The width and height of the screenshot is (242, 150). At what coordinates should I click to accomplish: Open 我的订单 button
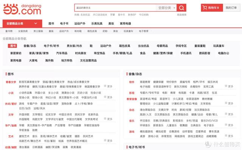point(231,8)
